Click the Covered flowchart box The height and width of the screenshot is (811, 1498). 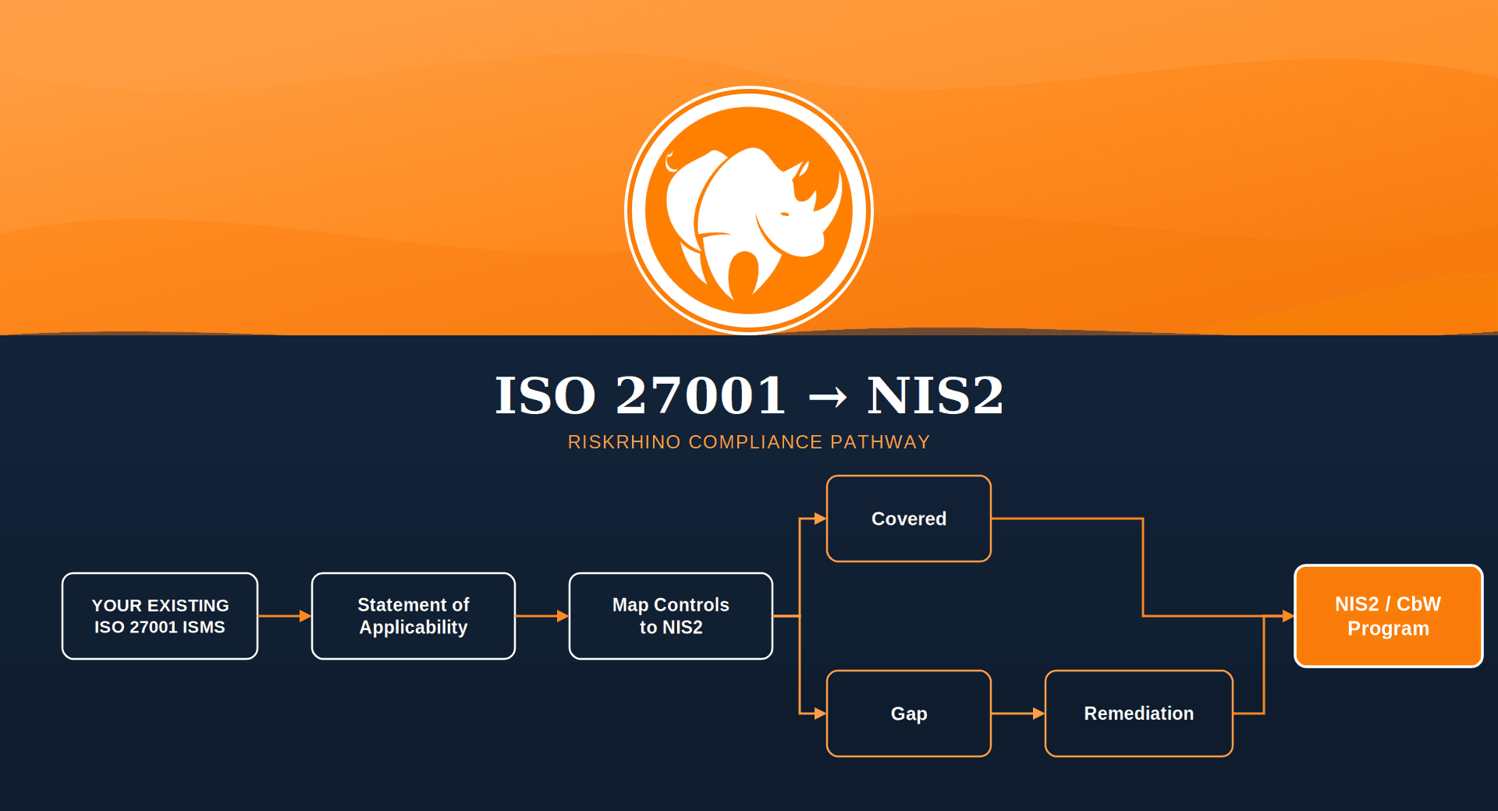point(909,519)
